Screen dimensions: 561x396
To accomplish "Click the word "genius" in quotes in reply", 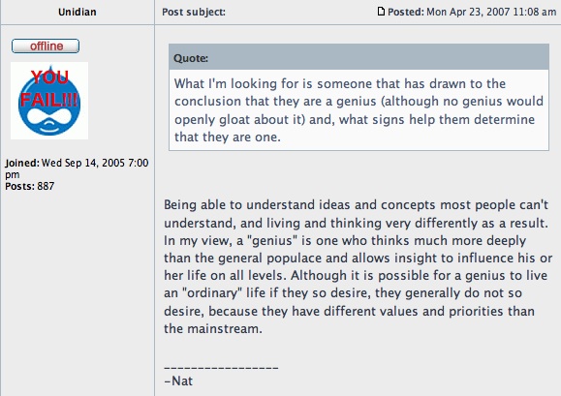I will pyautogui.click(x=272, y=240).
